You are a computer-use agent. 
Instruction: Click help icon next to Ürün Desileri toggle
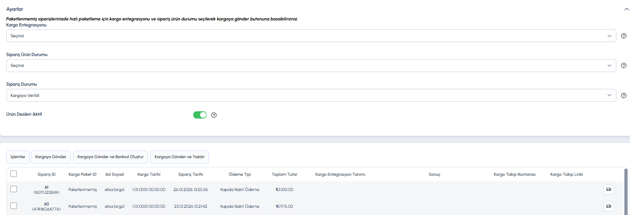(214, 115)
